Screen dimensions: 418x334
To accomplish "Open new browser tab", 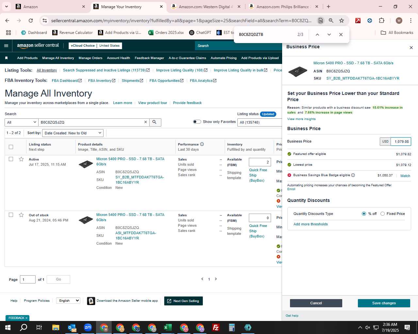I will coord(329,7).
